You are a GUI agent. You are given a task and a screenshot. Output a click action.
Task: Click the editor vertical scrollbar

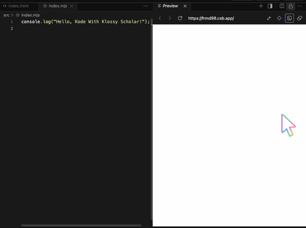tap(152, 119)
